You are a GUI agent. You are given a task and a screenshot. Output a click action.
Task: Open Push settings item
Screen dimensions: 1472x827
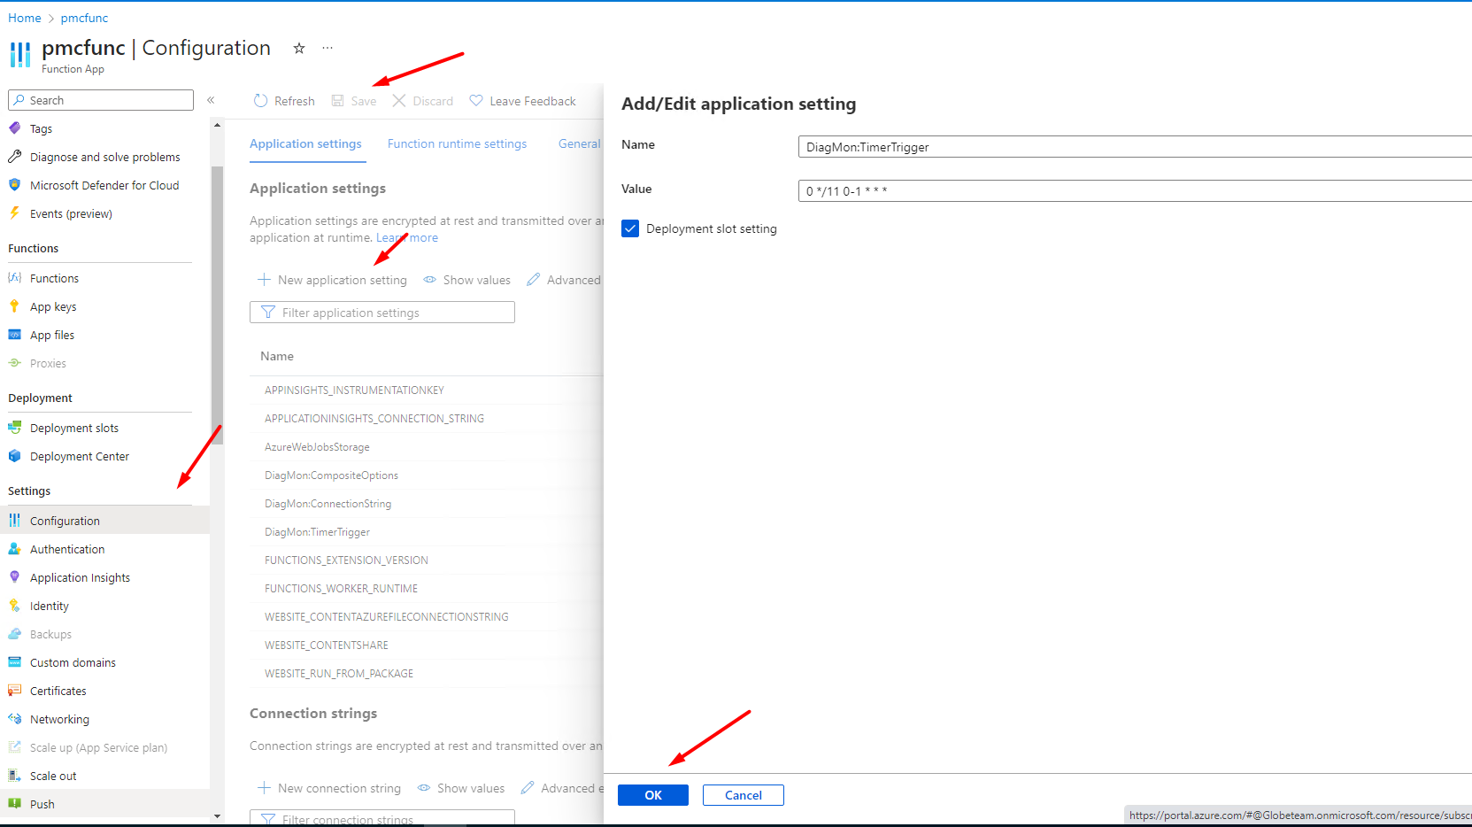click(42, 804)
